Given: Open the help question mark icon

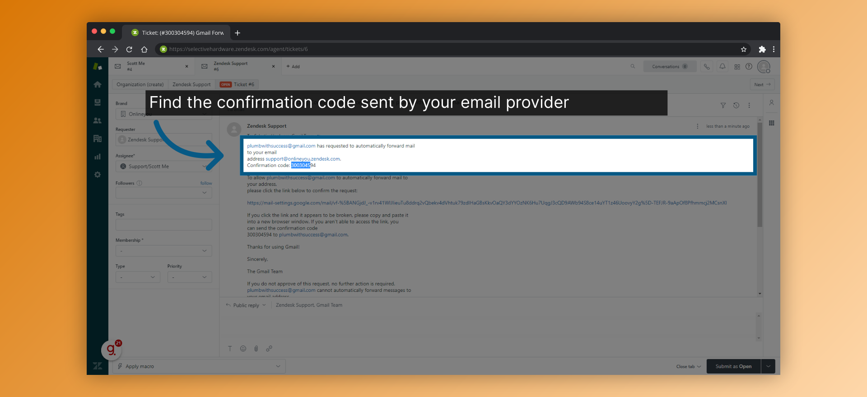Looking at the screenshot, I should pyautogui.click(x=749, y=66).
